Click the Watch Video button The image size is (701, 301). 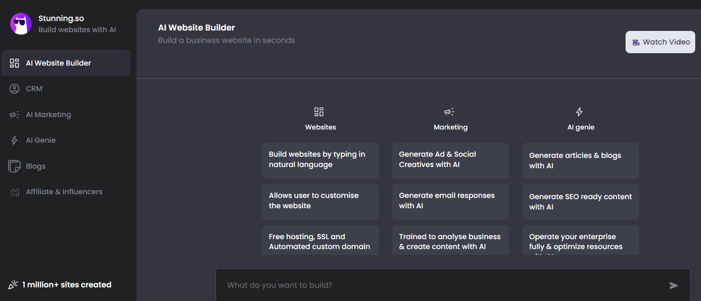tap(660, 42)
